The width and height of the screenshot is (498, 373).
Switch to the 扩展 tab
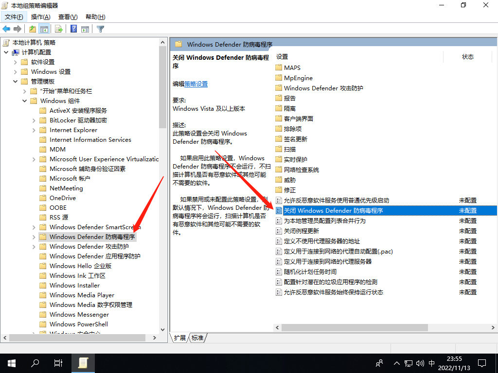pyautogui.click(x=180, y=338)
